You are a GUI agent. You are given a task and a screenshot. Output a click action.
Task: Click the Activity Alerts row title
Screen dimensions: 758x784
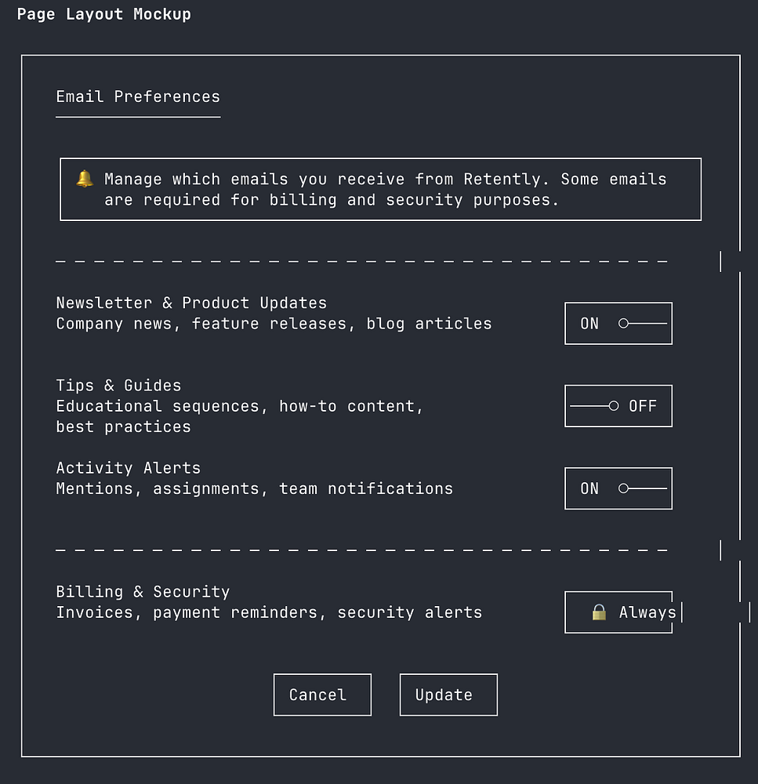pos(129,468)
